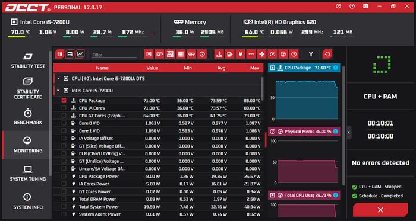Switch to split table and graph view

(x=59, y=54)
